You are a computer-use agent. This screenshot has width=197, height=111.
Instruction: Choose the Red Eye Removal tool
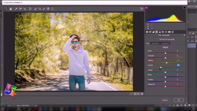(x=40, y=9)
